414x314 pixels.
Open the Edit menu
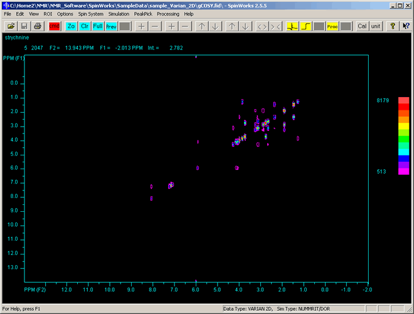tap(20, 14)
